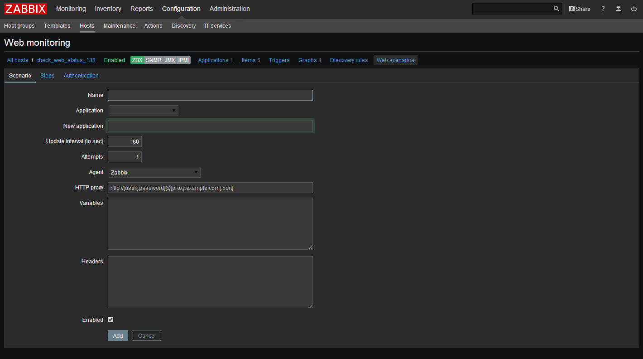Image resolution: width=643 pixels, height=359 pixels.
Task: Click the ZBX availability badge
Action: 137,60
